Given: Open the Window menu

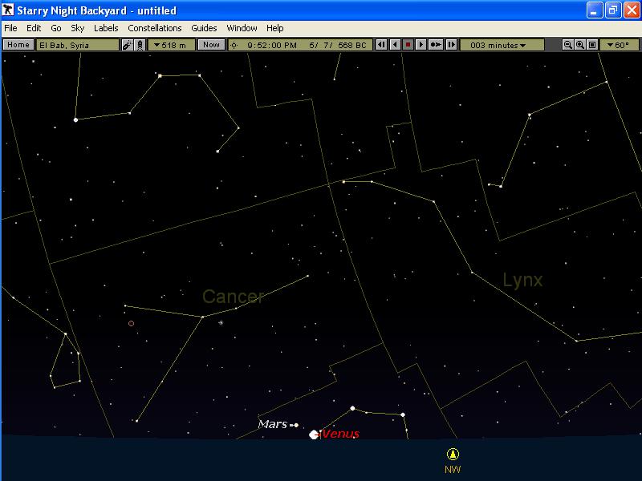Looking at the screenshot, I should tap(242, 28).
